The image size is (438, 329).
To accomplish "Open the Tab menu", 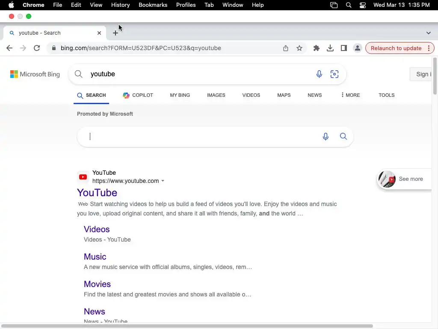I will click(209, 5).
